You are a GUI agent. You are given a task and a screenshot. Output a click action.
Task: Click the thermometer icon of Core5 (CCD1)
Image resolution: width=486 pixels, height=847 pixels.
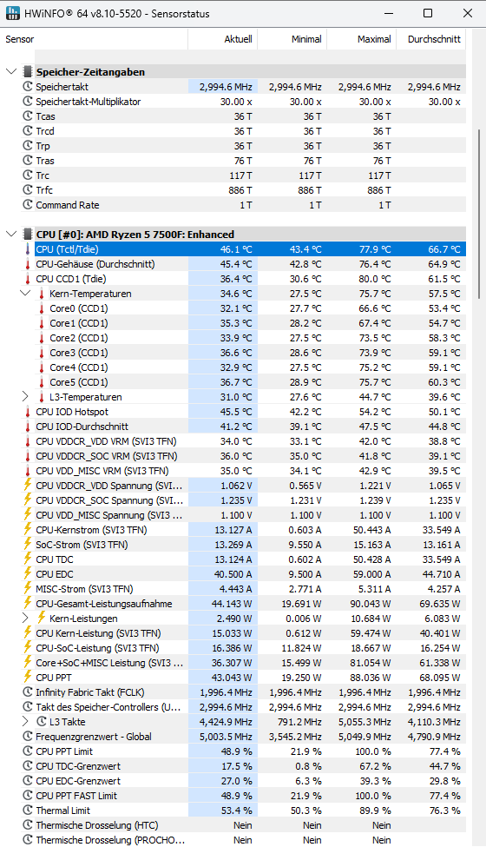pyautogui.click(x=42, y=382)
